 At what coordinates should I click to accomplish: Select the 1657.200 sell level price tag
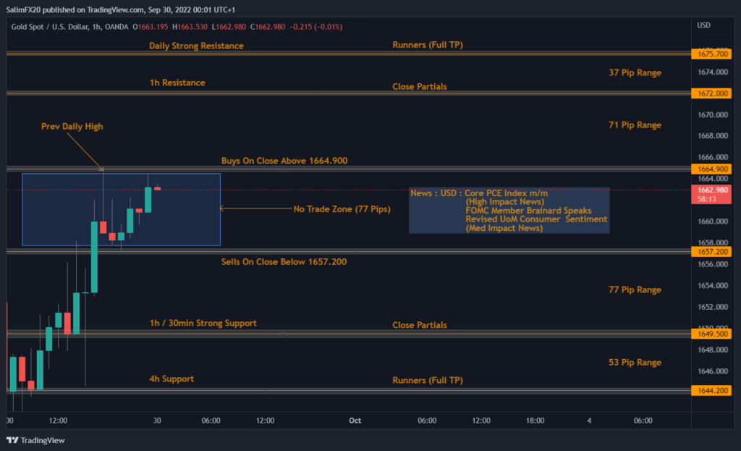click(x=713, y=251)
